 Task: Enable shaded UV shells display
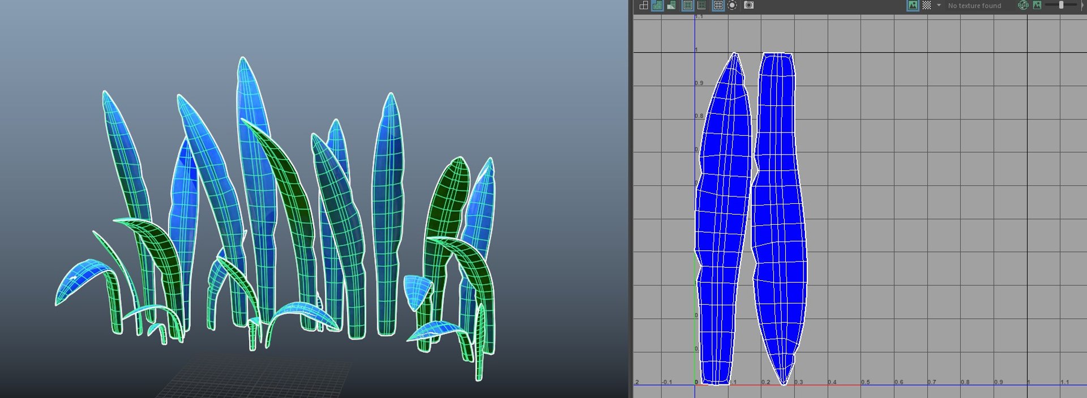click(657, 5)
